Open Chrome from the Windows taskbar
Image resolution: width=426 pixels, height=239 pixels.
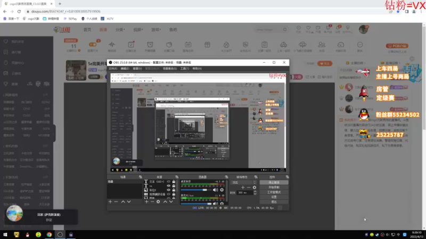(49, 235)
